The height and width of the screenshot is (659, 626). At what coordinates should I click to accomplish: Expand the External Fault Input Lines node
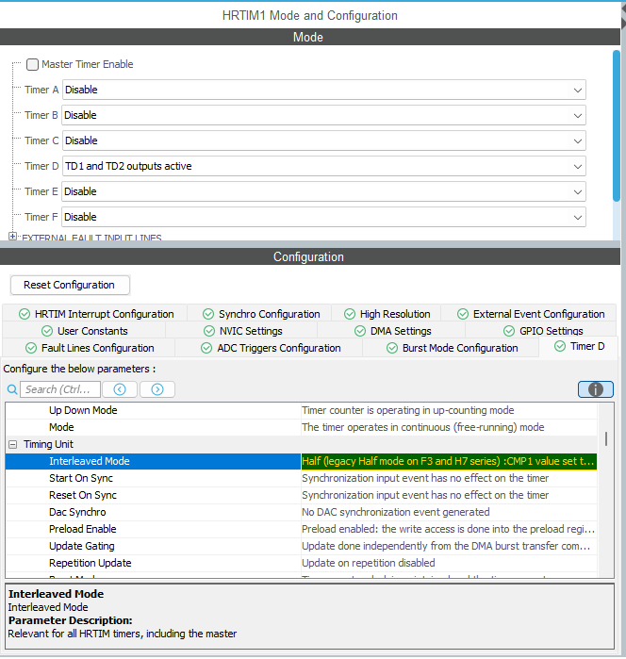coord(12,237)
